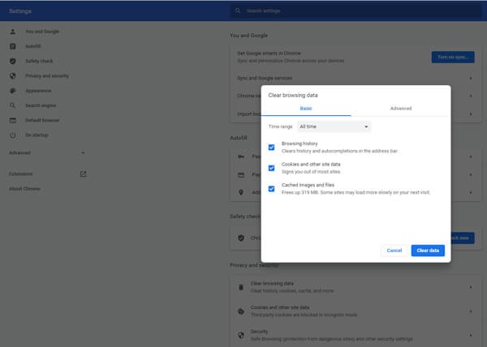Expand the Clear browsing data row arrow

coord(471,288)
